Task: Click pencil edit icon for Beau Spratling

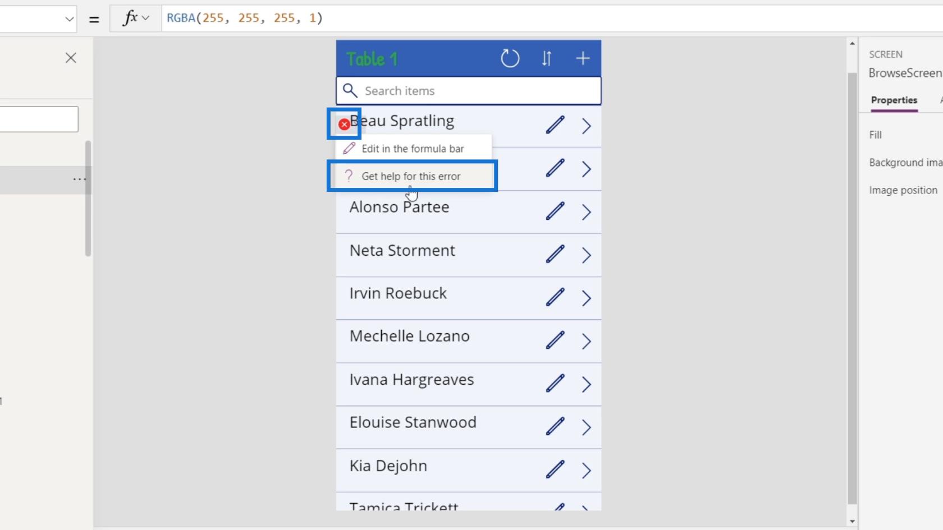Action: click(555, 125)
